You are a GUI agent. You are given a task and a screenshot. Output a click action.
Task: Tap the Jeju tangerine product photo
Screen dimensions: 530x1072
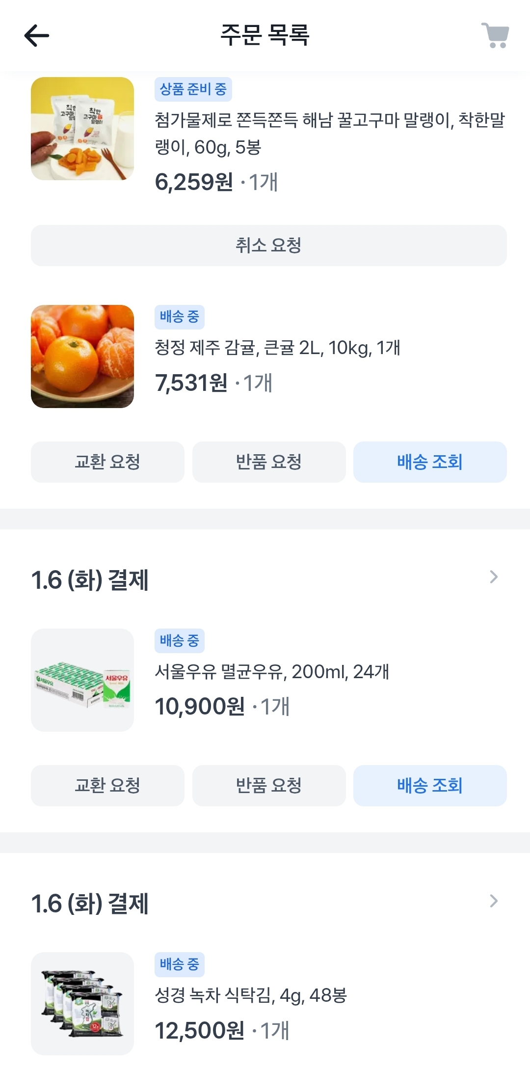click(82, 357)
